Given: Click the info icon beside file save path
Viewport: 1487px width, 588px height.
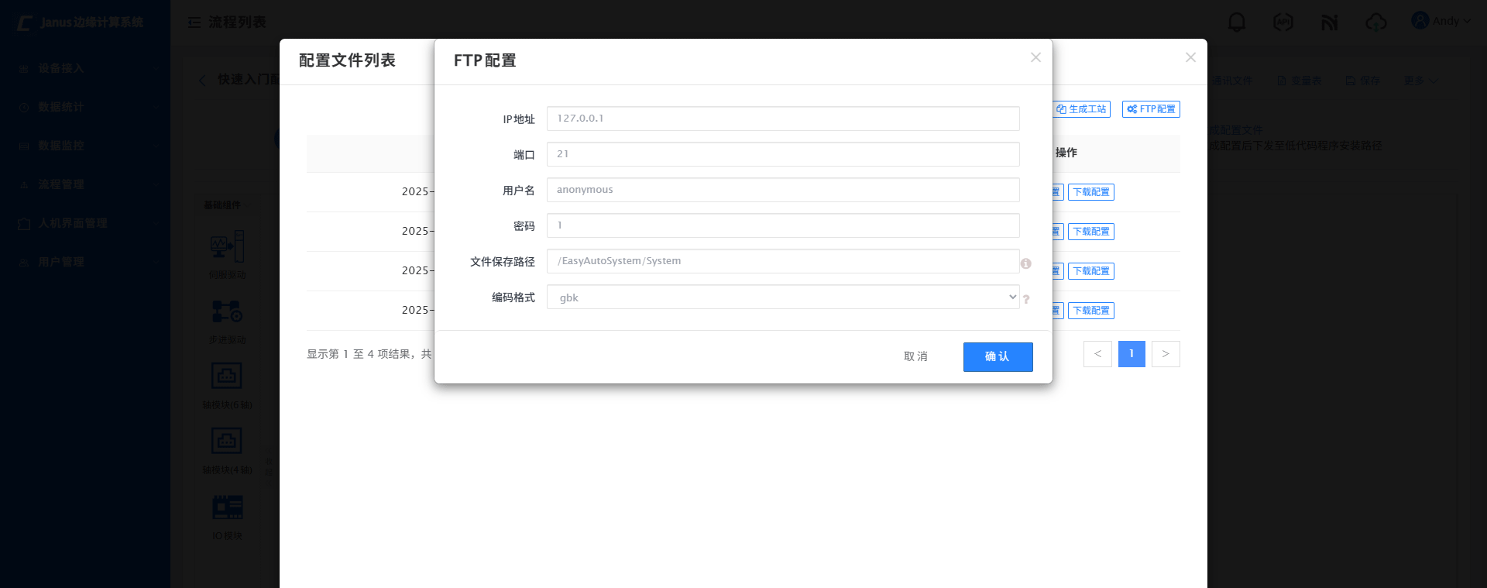Looking at the screenshot, I should click(x=1025, y=263).
